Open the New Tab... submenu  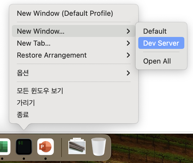coord(74,43)
